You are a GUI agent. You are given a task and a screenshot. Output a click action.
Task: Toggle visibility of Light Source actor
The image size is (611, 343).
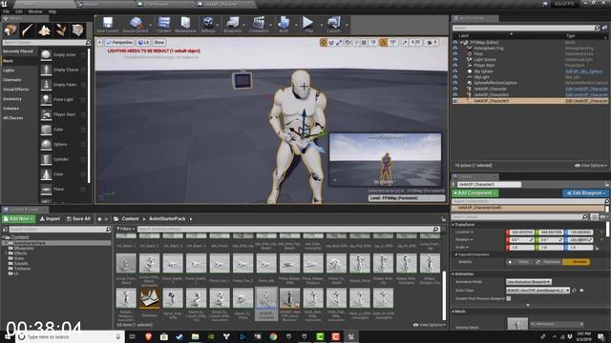(454, 60)
